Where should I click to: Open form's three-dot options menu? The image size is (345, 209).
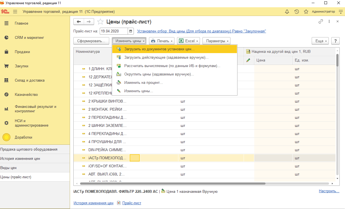[x=329, y=22]
